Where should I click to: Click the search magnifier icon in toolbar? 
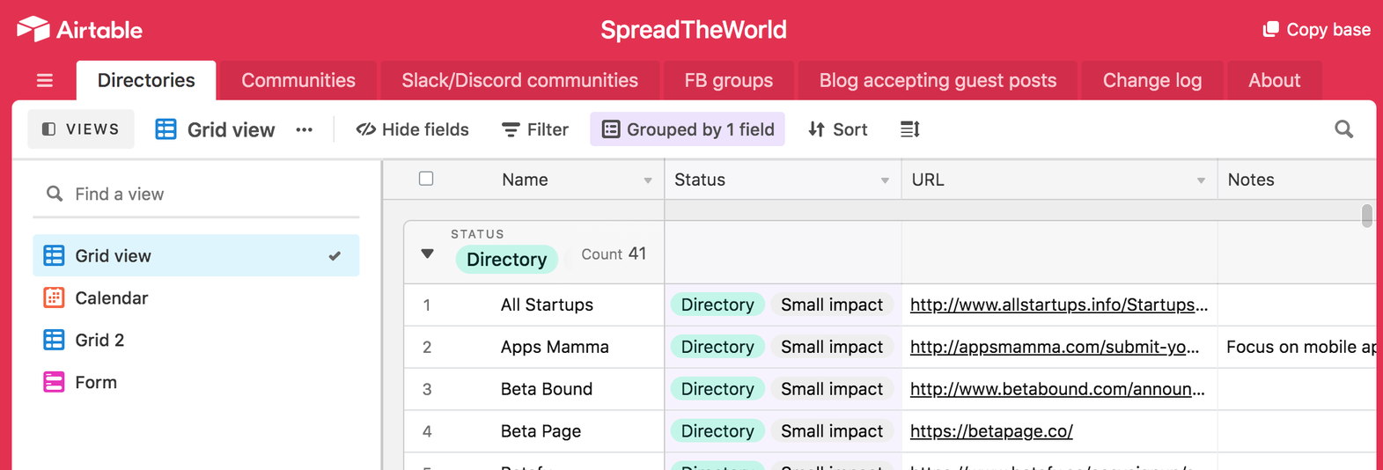click(x=1343, y=129)
